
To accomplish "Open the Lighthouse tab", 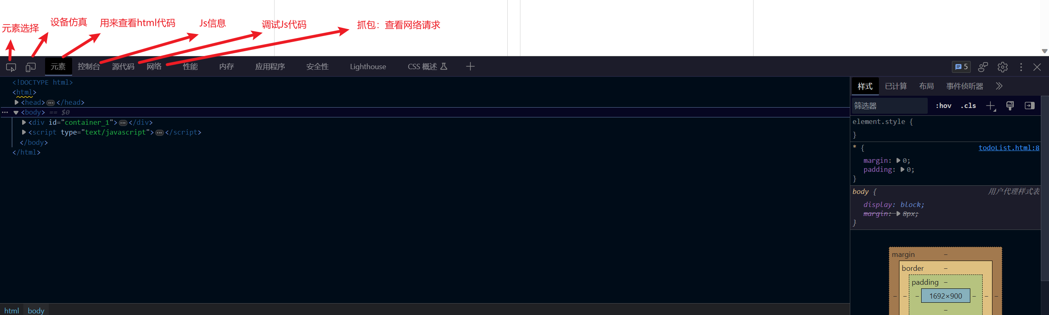I will 368,66.
